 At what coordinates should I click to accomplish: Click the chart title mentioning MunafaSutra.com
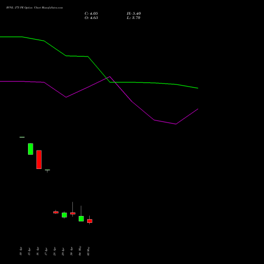point(34,8)
